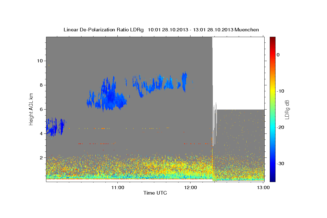The width and height of the screenshot is (327, 218).
Task: Click the dark blue cloud near 4 km height
Action: pyautogui.click(x=56, y=127)
